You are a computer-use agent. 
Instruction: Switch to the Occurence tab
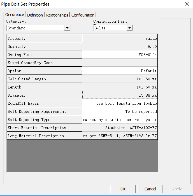click(x=15, y=15)
